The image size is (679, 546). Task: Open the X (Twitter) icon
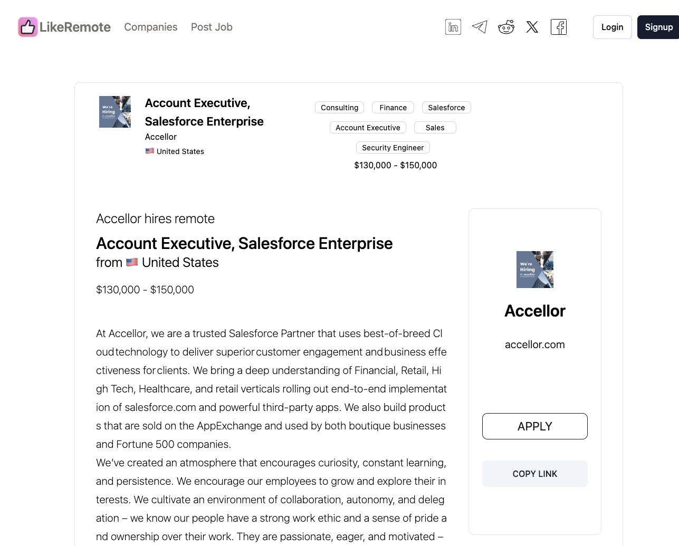click(x=532, y=27)
